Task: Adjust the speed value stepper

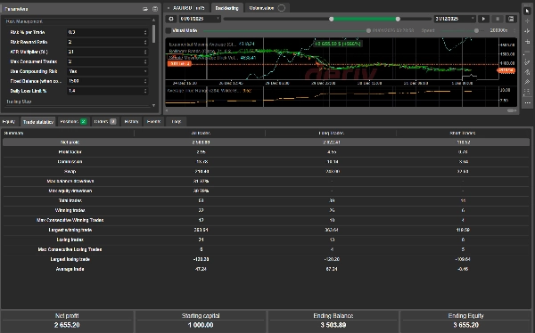Action: click(x=514, y=30)
